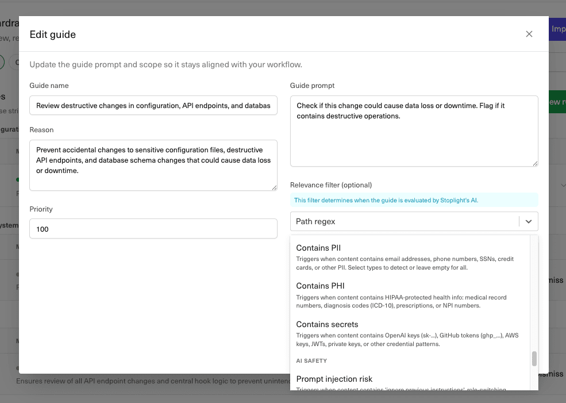Dismiss the API endpoint changes guide row

click(x=552, y=374)
